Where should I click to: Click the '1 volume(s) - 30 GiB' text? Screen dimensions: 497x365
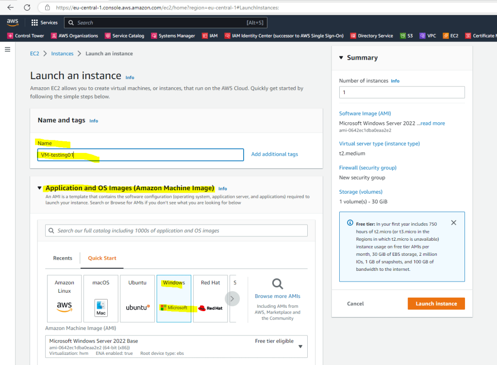pos(363,201)
